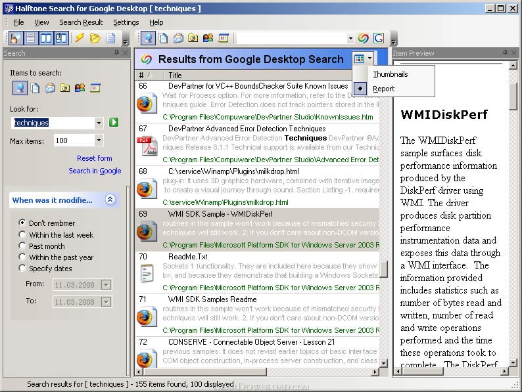522x392 pixels.
Task: Select the "Specify dates" radio option
Action: click(x=22, y=268)
